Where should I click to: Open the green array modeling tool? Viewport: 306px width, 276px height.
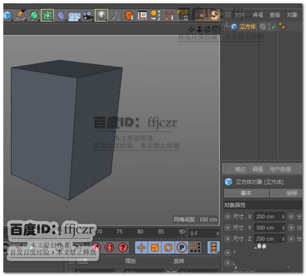click(47, 15)
